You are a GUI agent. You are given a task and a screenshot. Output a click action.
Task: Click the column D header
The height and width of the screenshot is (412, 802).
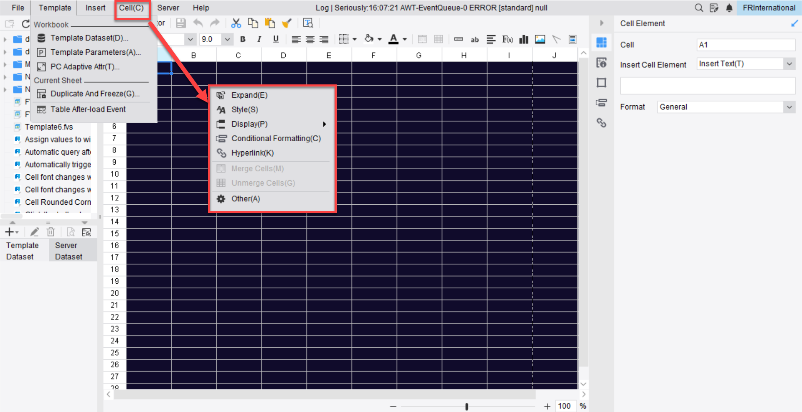[x=283, y=55]
